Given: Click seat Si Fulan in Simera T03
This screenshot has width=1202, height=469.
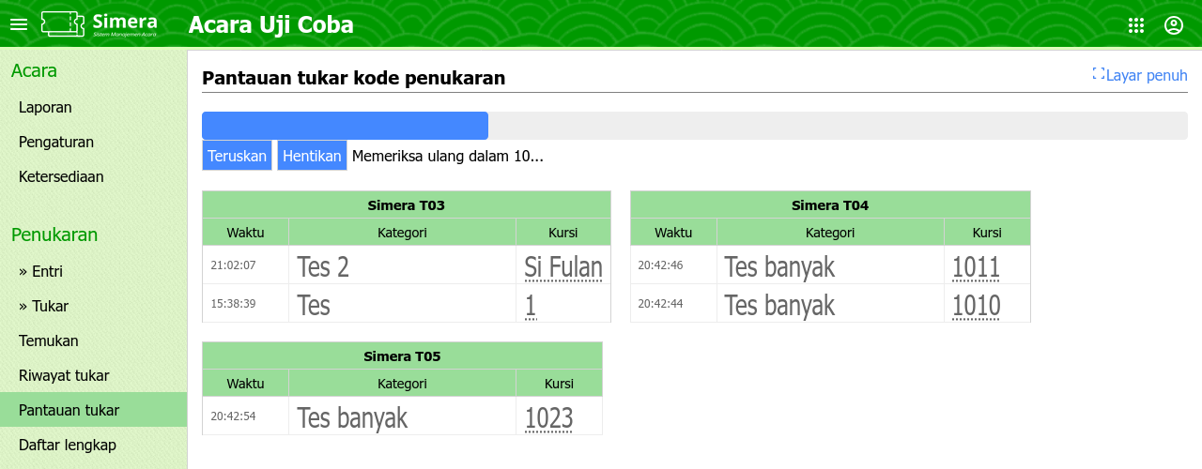Looking at the screenshot, I should pos(562,267).
